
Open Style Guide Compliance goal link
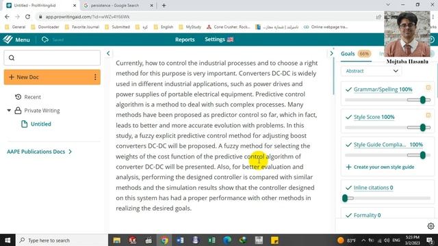pos(388,144)
